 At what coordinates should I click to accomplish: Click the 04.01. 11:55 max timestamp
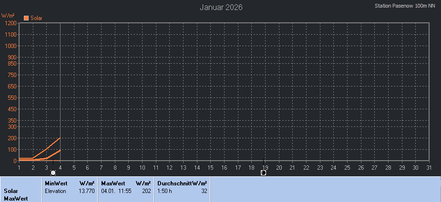click(116, 191)
